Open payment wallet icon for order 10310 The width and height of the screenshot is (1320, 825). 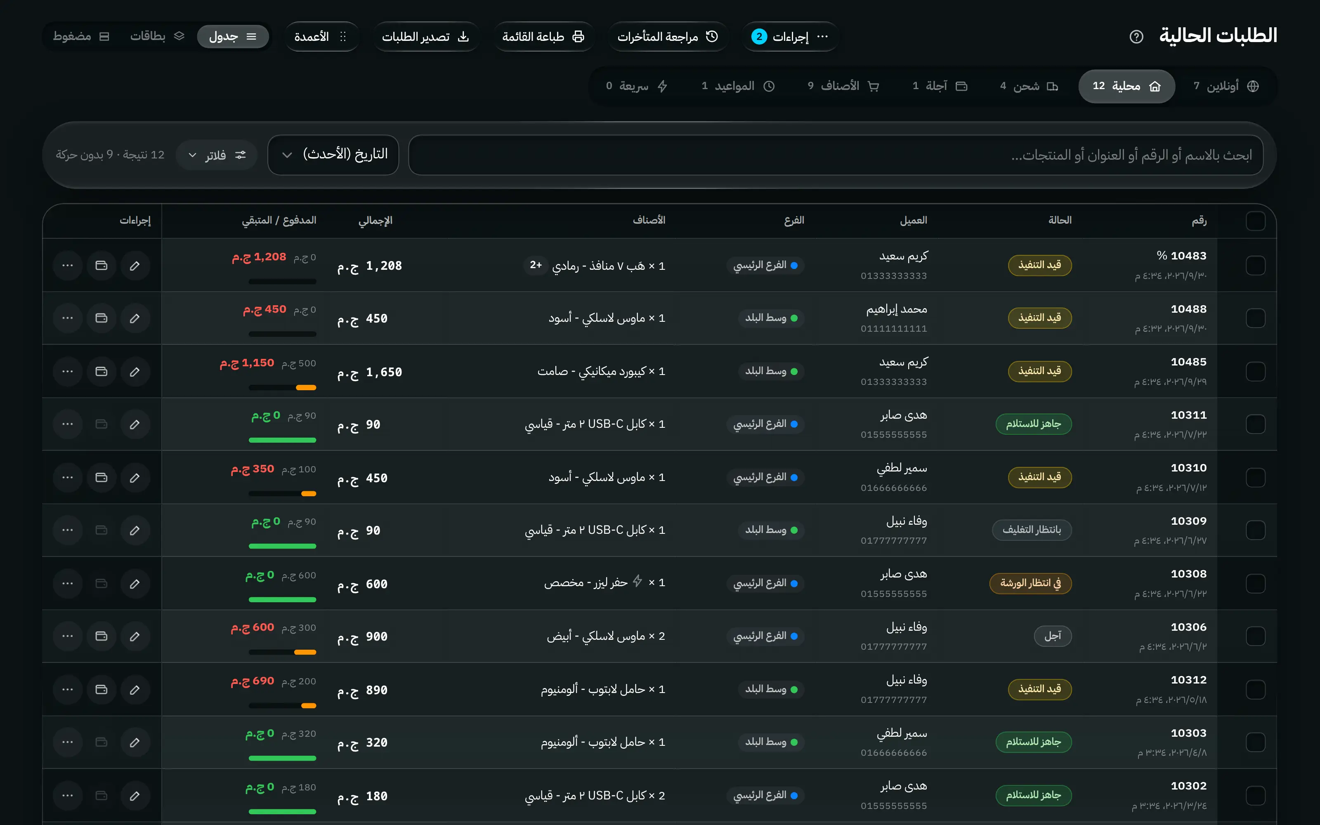click(x=102, y=477)
